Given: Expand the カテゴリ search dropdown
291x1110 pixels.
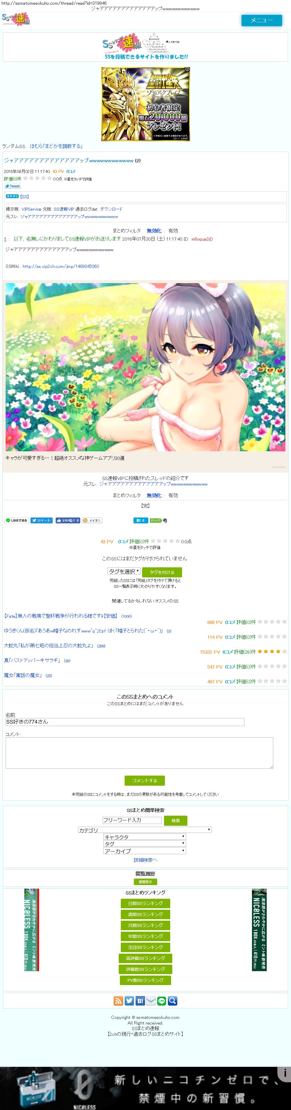Looking at the screenshot, I should pos(145,830).
